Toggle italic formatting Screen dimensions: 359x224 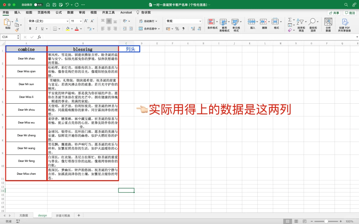click(36, 29)
